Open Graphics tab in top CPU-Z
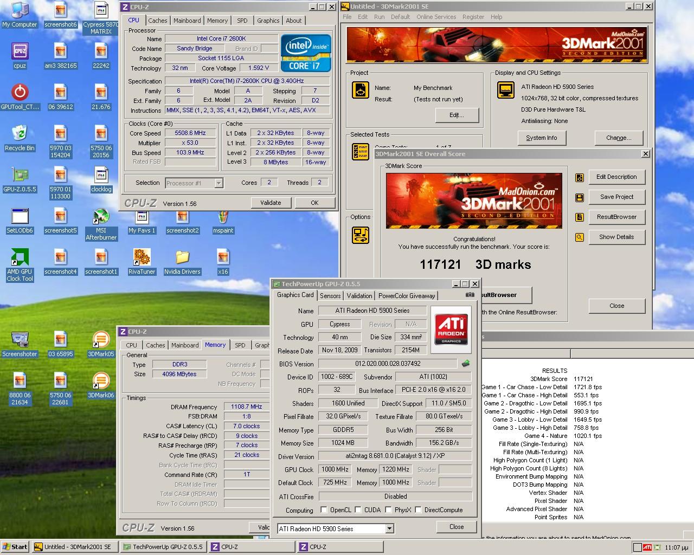 tap(268, 21)
